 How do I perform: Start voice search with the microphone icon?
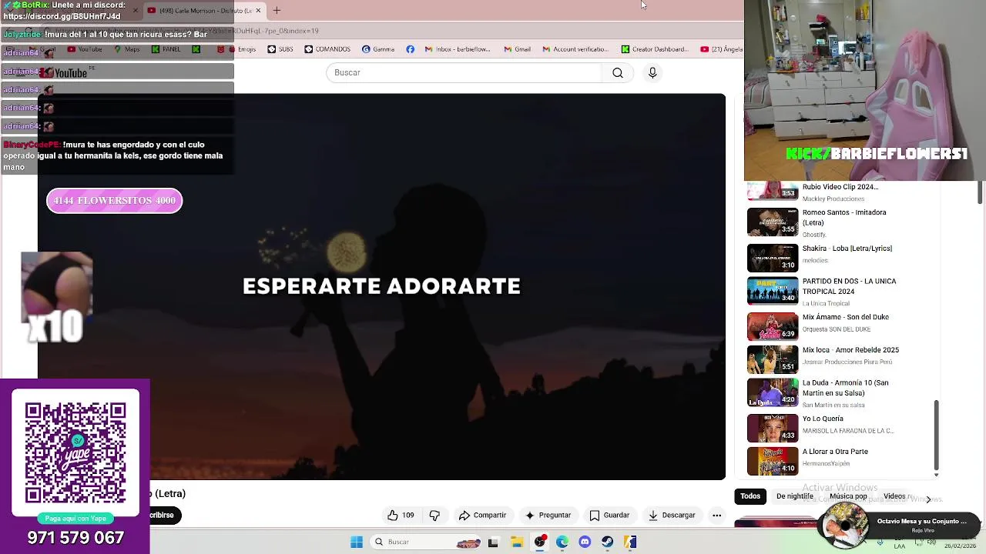[652, 72]
